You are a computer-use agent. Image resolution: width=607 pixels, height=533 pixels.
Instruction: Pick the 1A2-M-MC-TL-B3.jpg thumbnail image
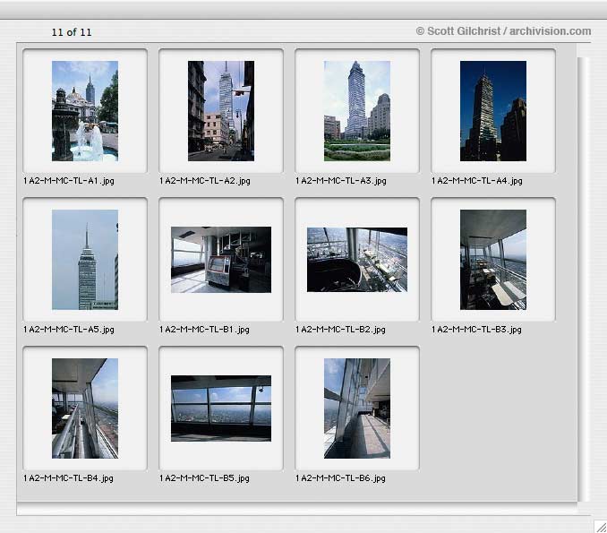(x=492, y=260)
